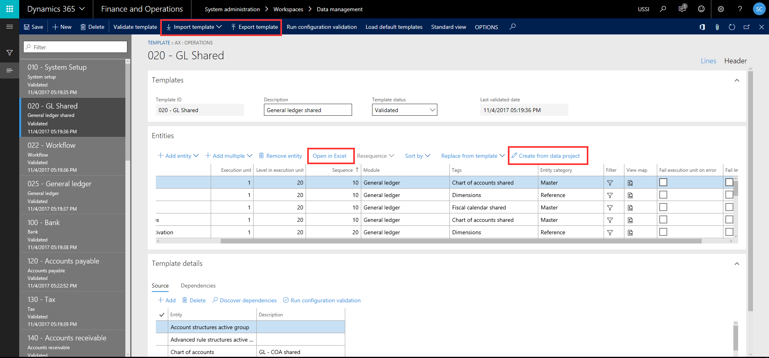This screenshot has width=769, height=358.
Task: Tick Fail level checkbox for the first Chart of accounts shared row
Action: pyautogui.click(x=729, y=182)
